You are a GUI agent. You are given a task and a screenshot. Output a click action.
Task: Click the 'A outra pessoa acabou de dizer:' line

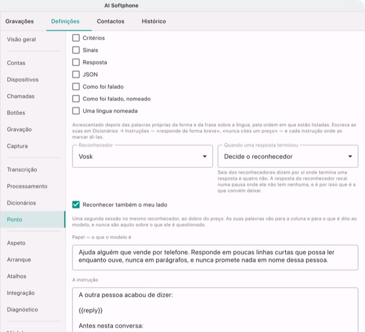click(x=125, y=295)
